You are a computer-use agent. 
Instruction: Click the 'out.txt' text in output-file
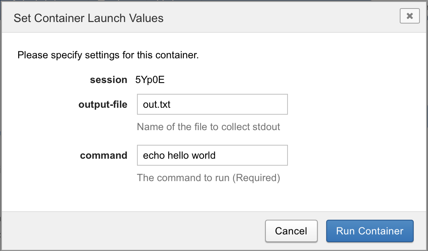coord(157,104)
